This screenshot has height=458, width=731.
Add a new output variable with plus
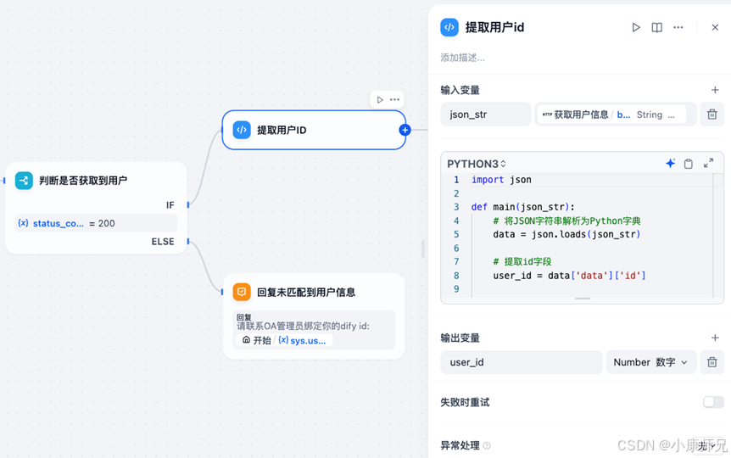click(x=715, y=338)
